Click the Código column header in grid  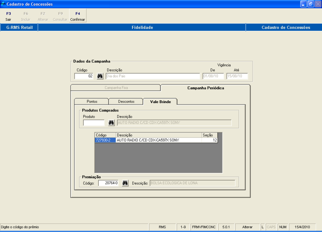[105, 135]
